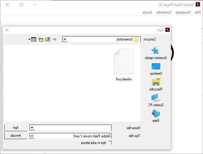Expand the Tipo file dropdown arrow
This screenshot has width=203, height=154.
(32, 136)
